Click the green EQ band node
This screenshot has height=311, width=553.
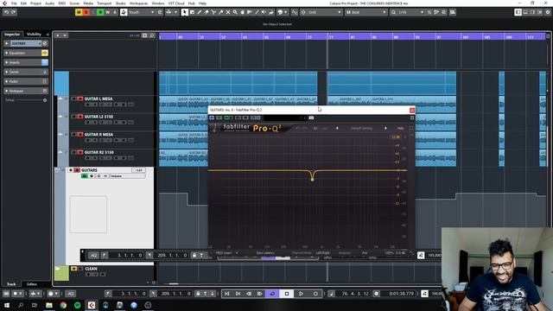click(312, 180)
